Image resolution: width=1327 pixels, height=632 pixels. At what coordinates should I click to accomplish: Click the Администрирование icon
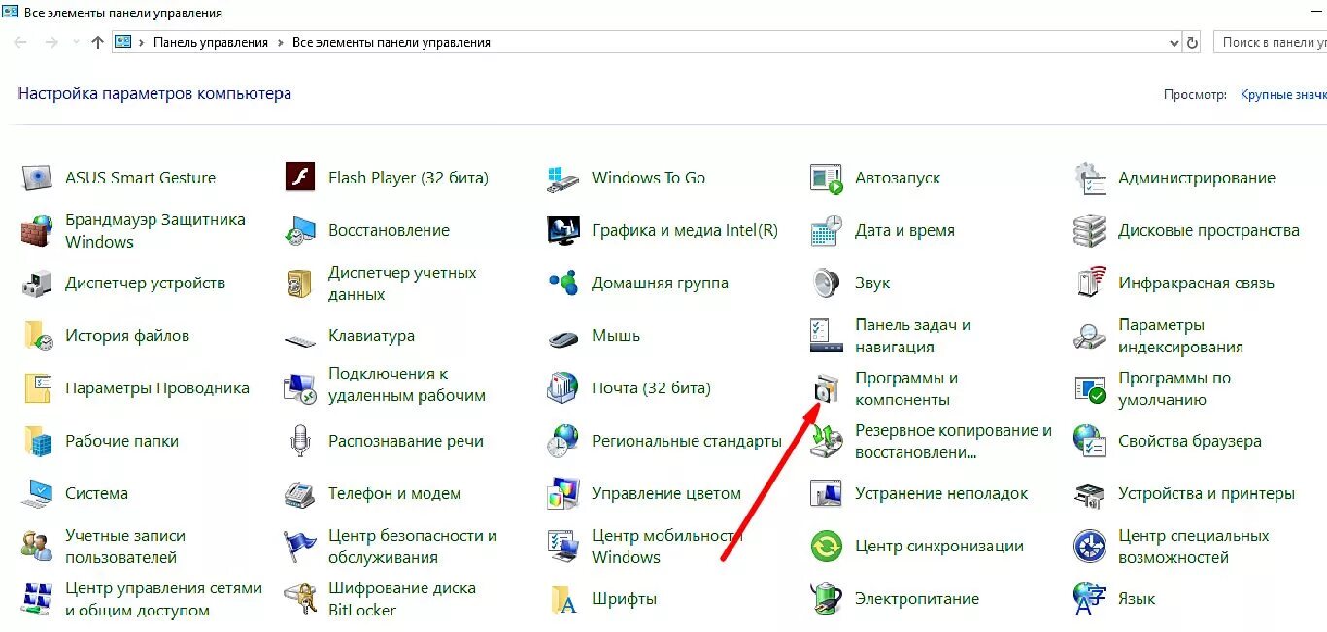click(1090, 178)
